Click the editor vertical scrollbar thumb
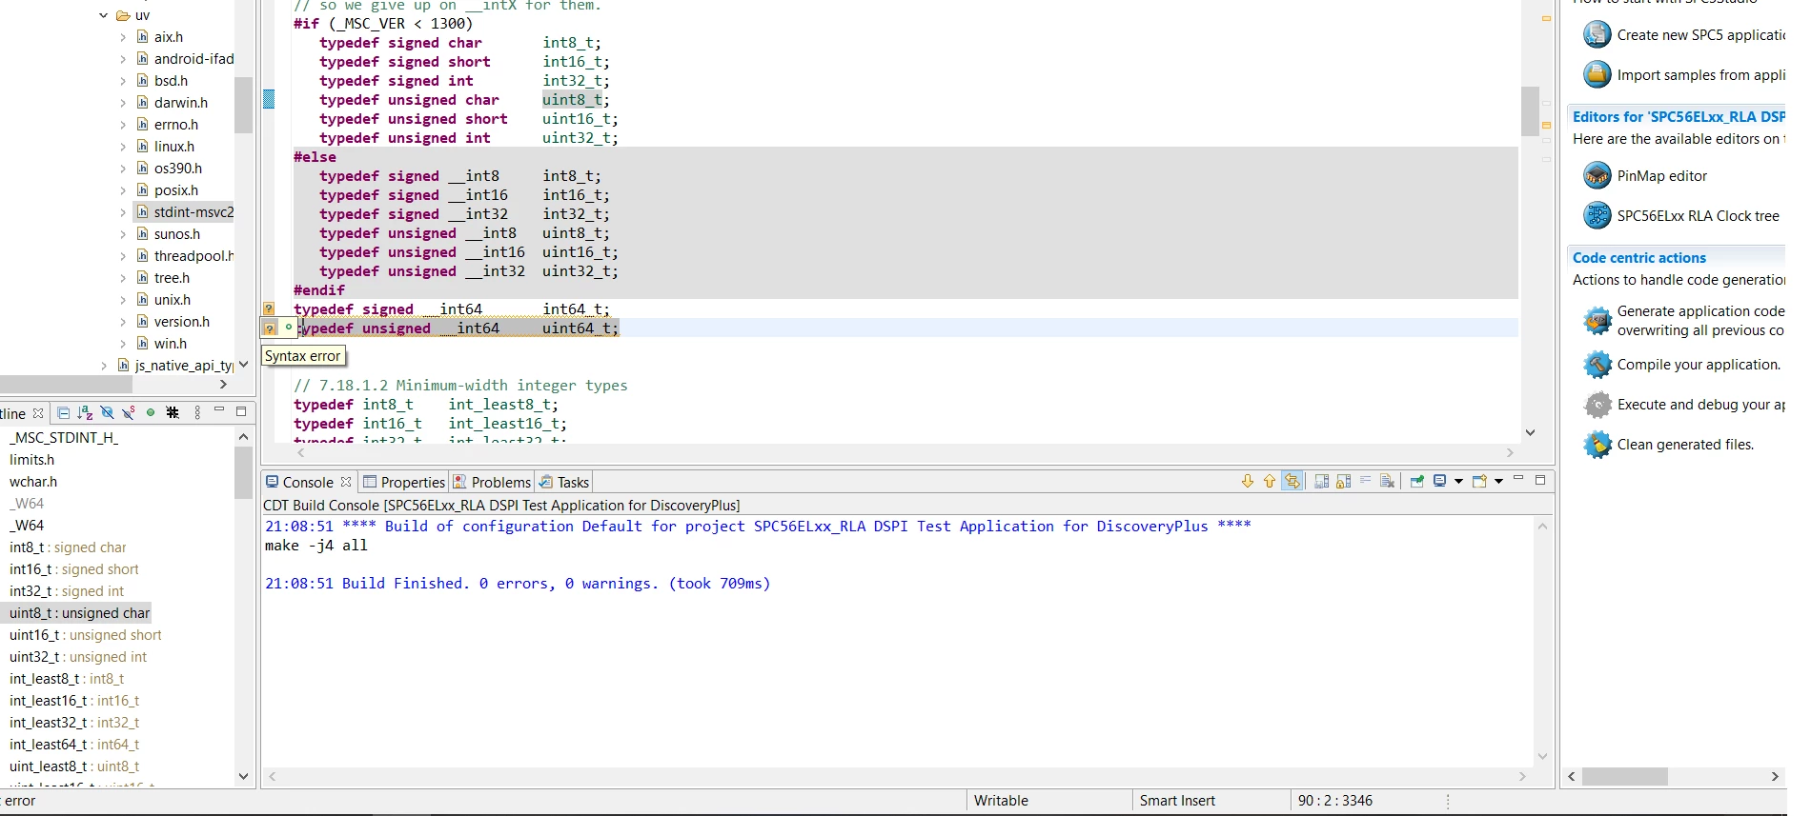The width and height of the screenshot is (1811, 816). point(1530,110)
